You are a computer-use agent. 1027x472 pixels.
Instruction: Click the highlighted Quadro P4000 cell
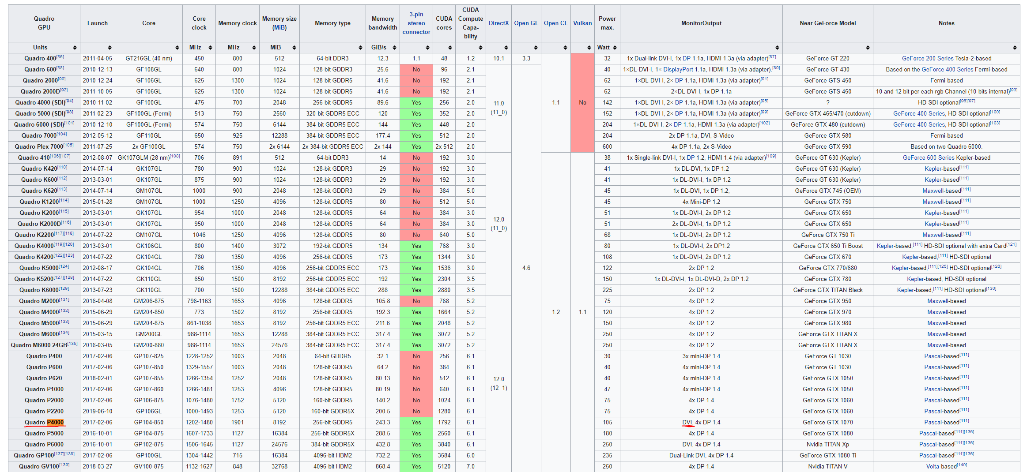click(x=44, y=423)
